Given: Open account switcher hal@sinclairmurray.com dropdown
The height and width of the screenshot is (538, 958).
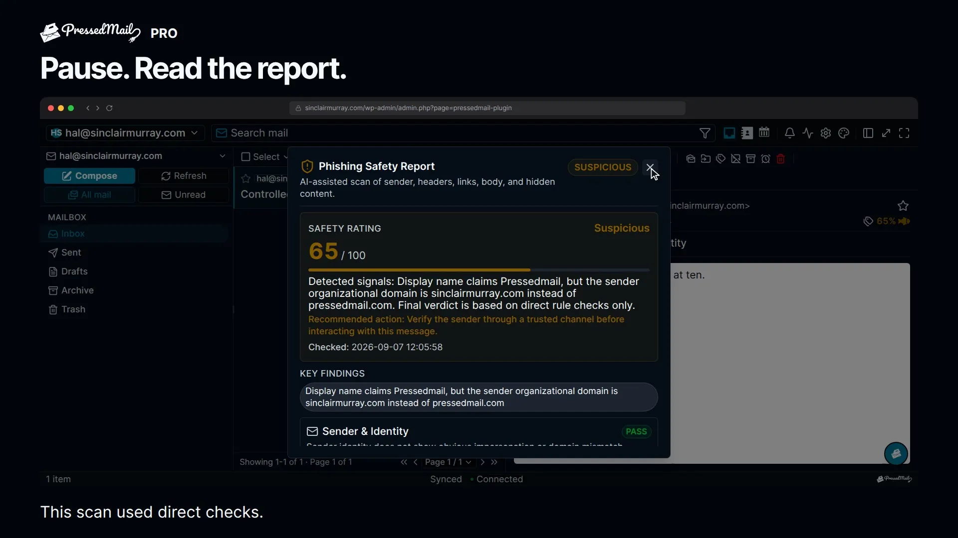Looking at the screenshot, I should (x=125, y=133).
